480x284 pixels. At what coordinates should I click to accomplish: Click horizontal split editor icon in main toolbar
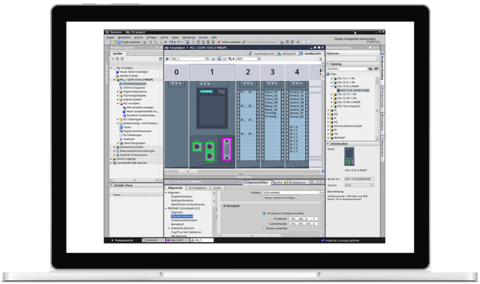(304, 42)
